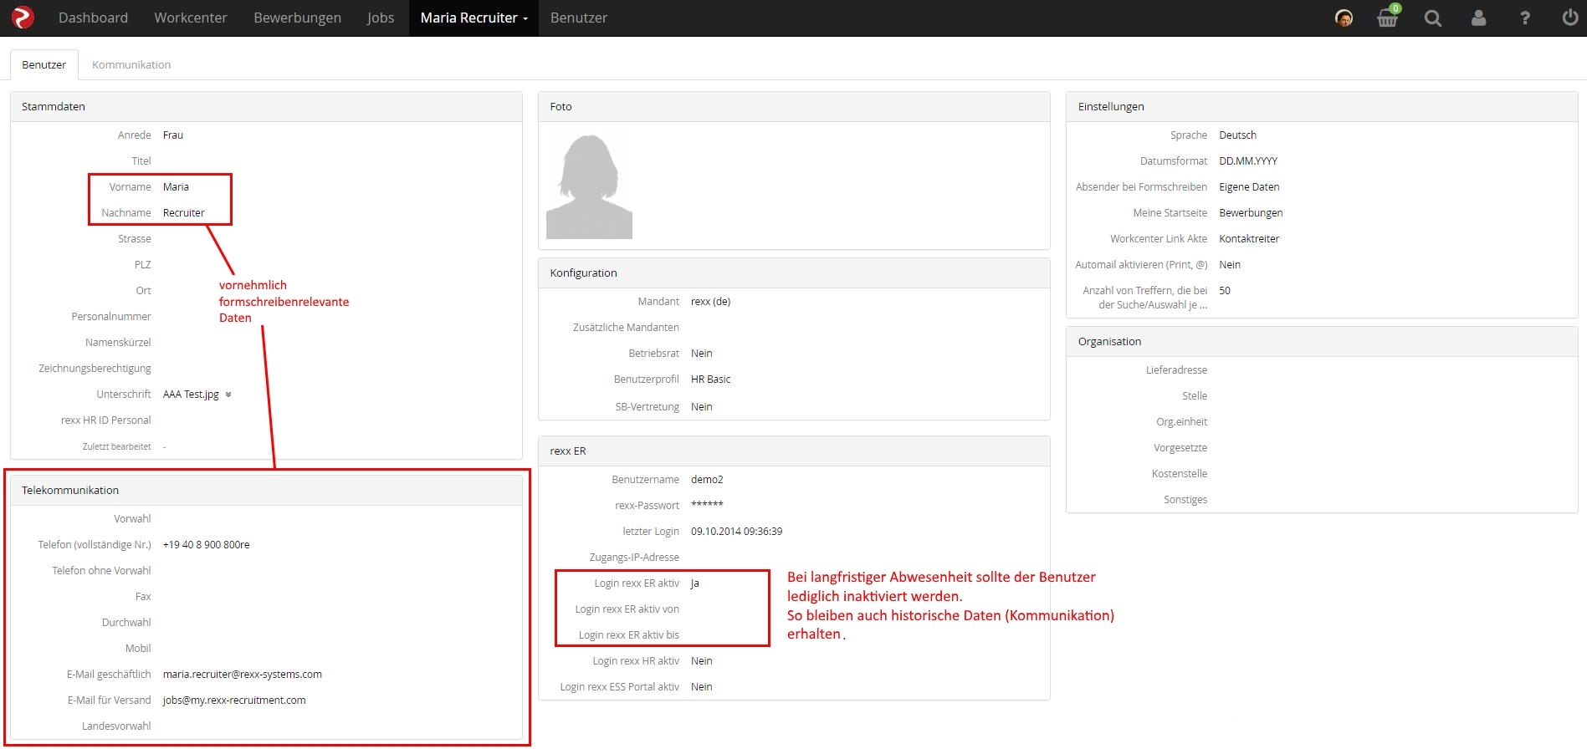Switch to the Kommunikation tab
The width and height of the screenshot is (1587, 754).
pos(131,64)
